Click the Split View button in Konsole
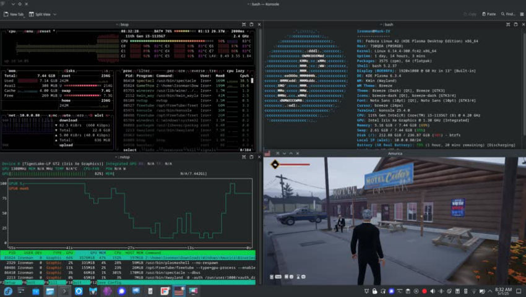This screenshot has height=297, width=526. [40, 14]
